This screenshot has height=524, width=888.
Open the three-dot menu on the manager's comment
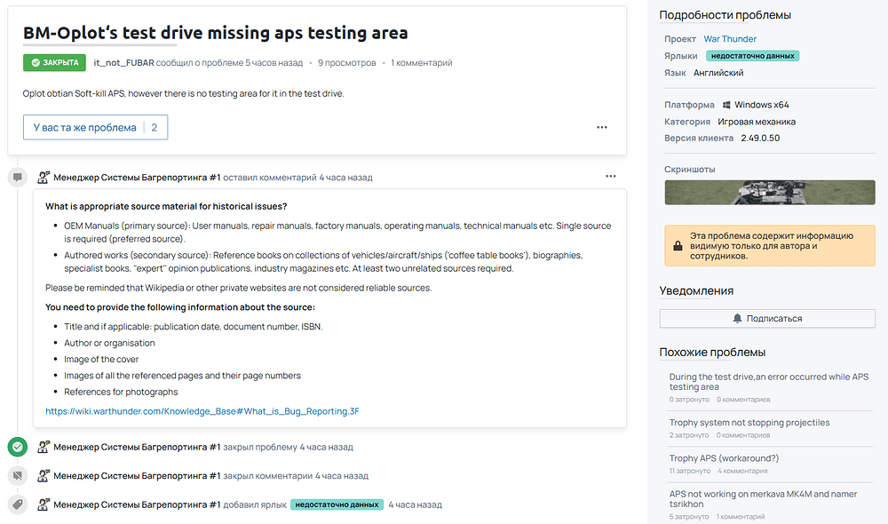pyautogui.click(x=611, y=177)
